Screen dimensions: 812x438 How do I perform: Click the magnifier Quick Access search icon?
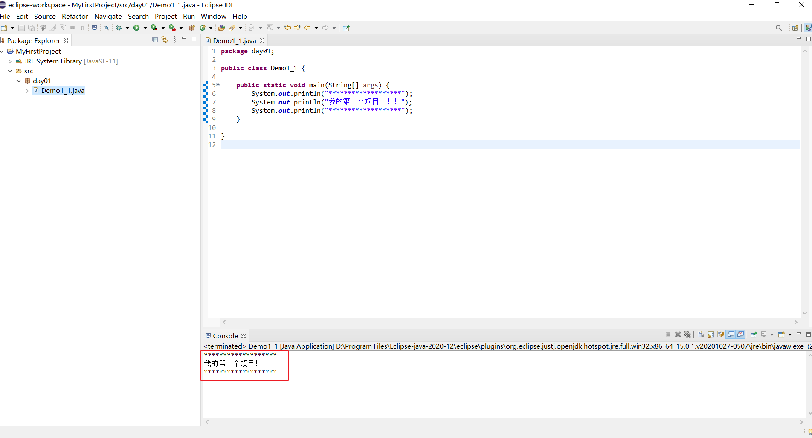(779, 28)
